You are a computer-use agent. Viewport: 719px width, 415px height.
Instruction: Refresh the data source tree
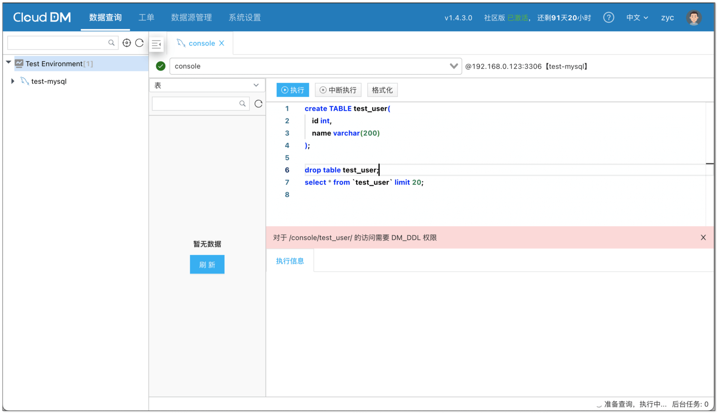140,43
